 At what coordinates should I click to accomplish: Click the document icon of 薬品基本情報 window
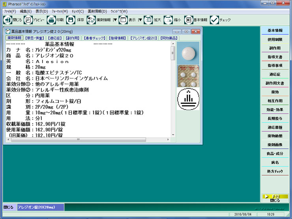click(x=8, y=31)
